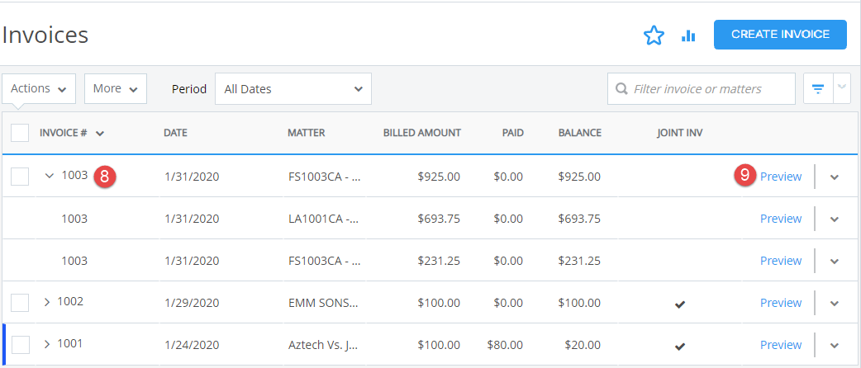This screenshot has height=368, width=861.
Task: Click the Date column header
Action: (175, 133)
